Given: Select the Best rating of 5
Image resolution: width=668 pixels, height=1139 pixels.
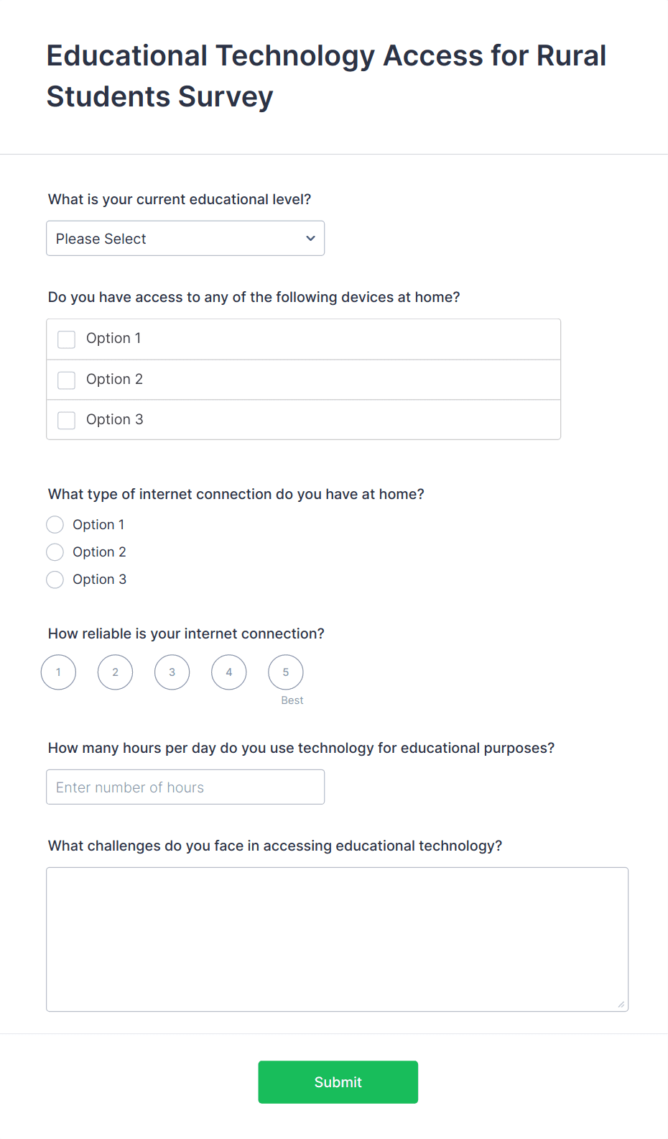Looking at the screenshot, I should coord(285,672).
